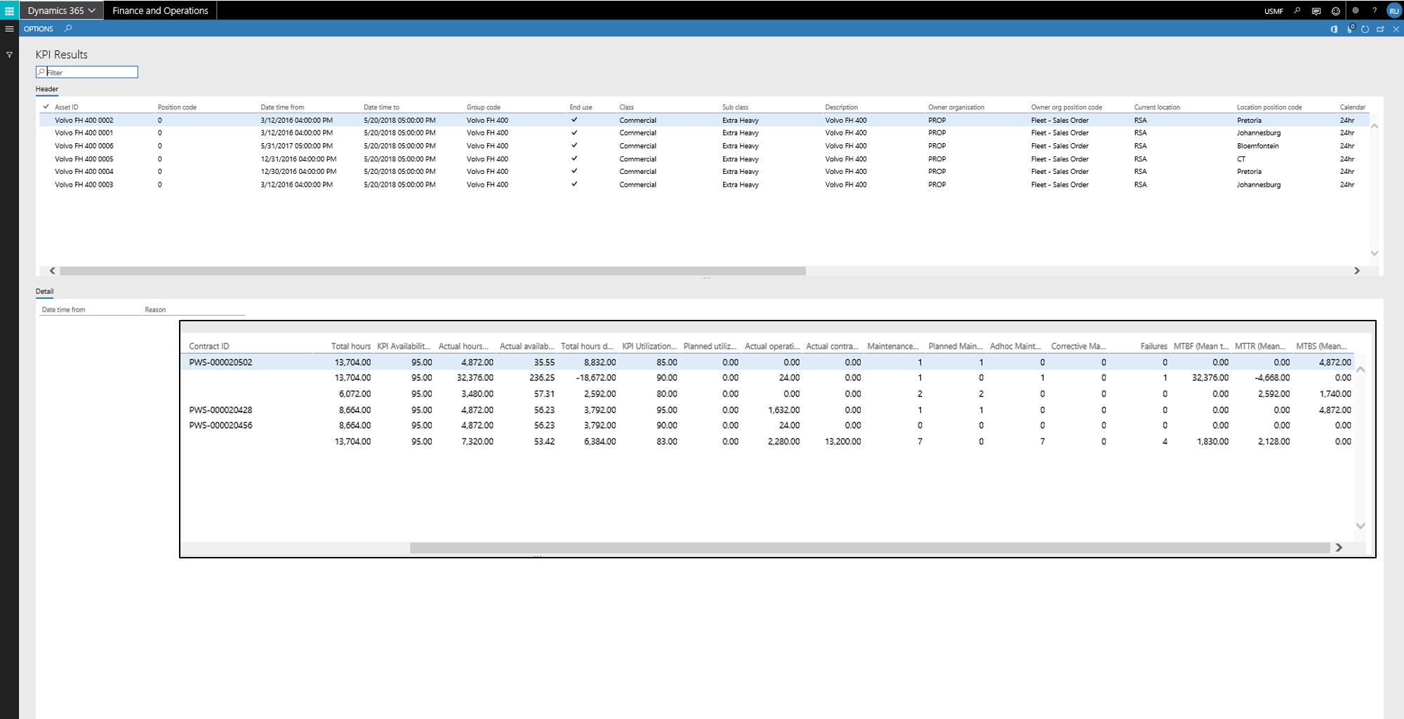Click Bloemfontein location cell

[x=1258, y=146]
